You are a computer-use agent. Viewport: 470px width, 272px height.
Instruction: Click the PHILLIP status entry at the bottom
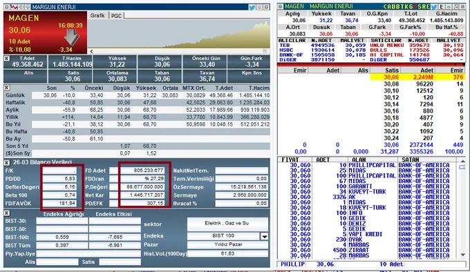tap(292, 264)
